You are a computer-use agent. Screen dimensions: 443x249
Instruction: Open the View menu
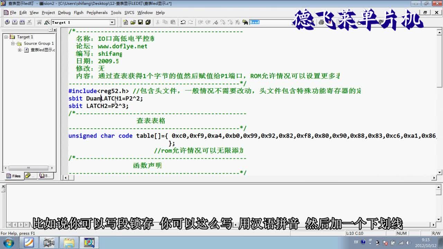pyautogui.click(x=34, y=12)
